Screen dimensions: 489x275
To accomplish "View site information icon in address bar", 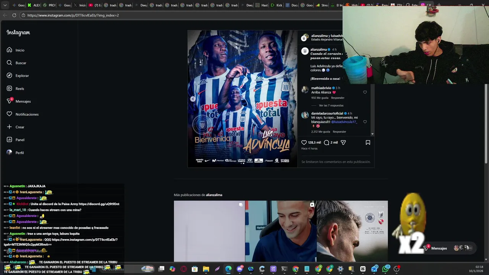I will [x=23, y=15].
